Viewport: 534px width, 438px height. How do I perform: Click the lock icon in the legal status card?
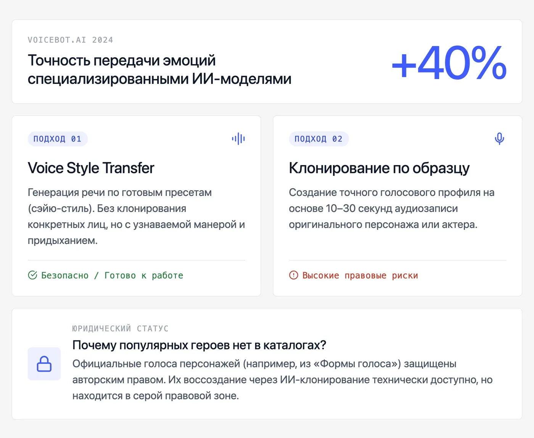[x=44, y=364]
